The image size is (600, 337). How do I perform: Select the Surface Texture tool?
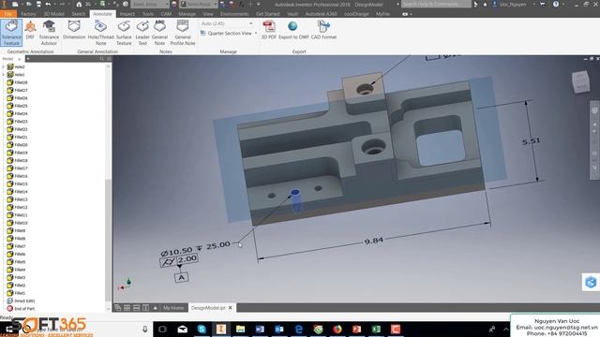click(124, 33)
